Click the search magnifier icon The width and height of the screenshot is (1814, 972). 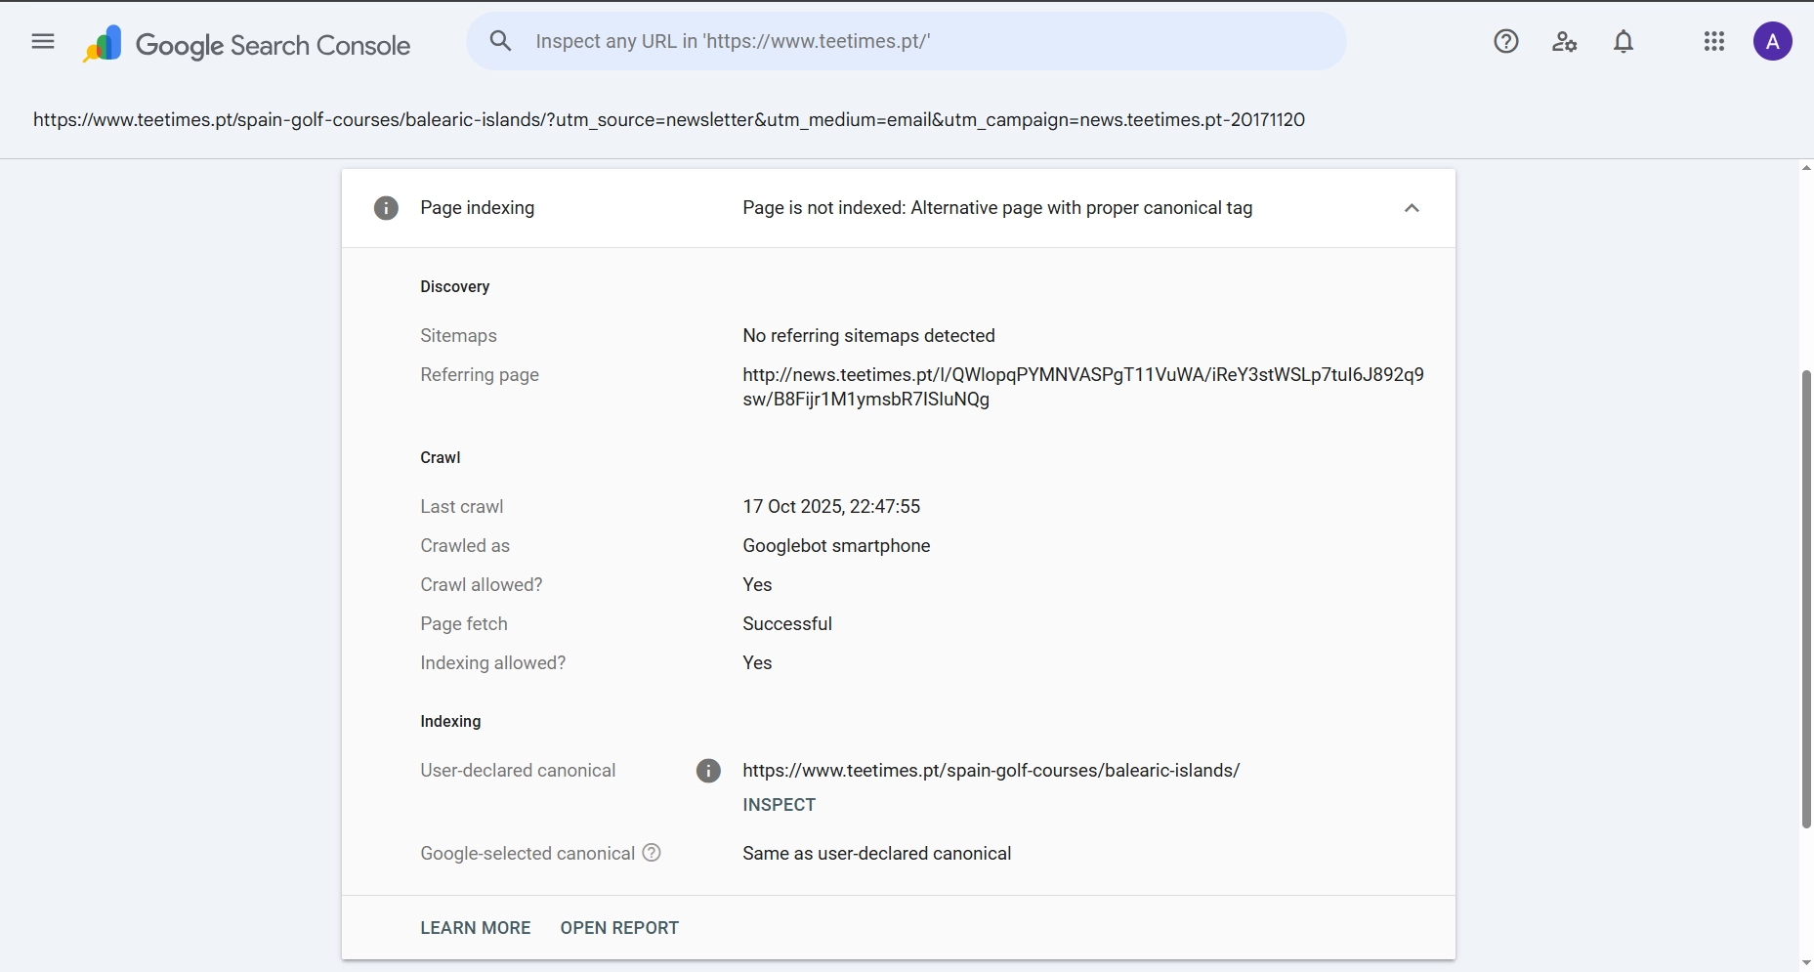[x=501, y=41]
